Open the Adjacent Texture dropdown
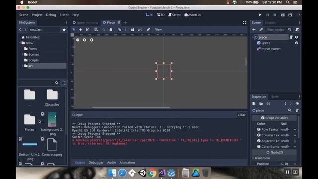The image size is (318, 179). [x=295, y=141]
